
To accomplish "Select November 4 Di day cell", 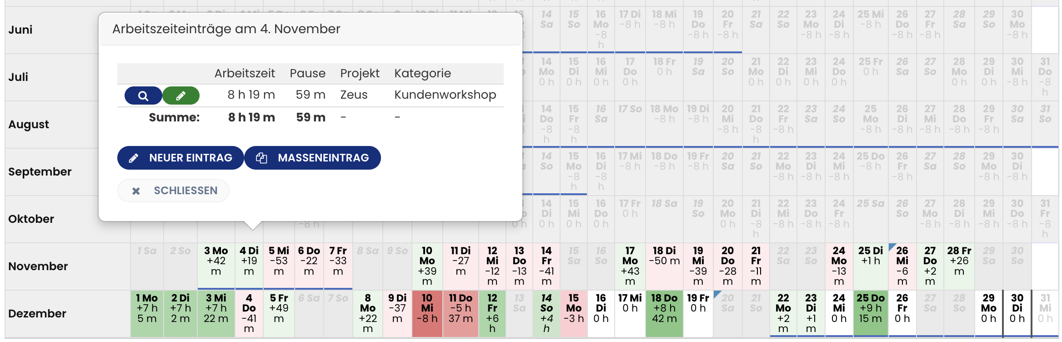I will coord(249,266).
